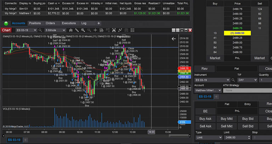Open the ATM Strategy None dropdown

point(248,90)
